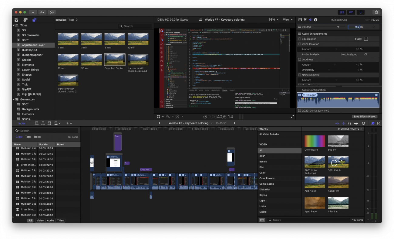Toggle viewer fullscreen arrows icon
This screenshot has width=394, height=239.
(x=292, y=117)
